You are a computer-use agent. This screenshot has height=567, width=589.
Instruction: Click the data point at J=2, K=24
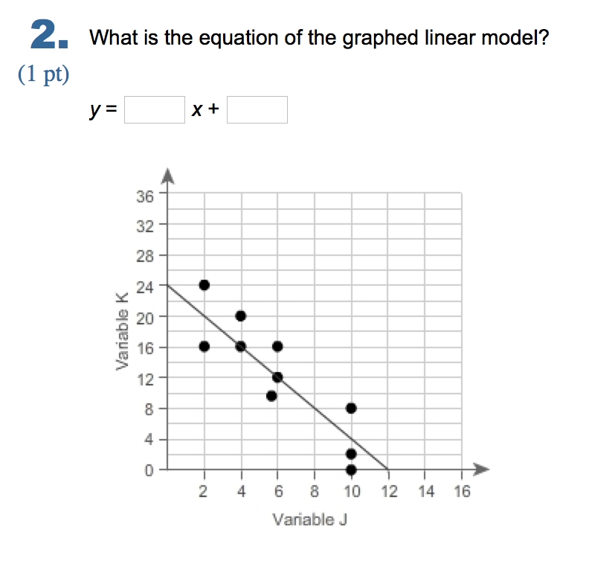pyautogui.click(x=205, y=285)
